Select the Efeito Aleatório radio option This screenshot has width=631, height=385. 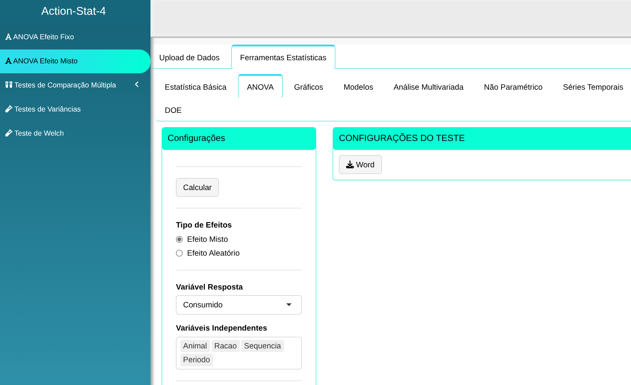point(180,253)
